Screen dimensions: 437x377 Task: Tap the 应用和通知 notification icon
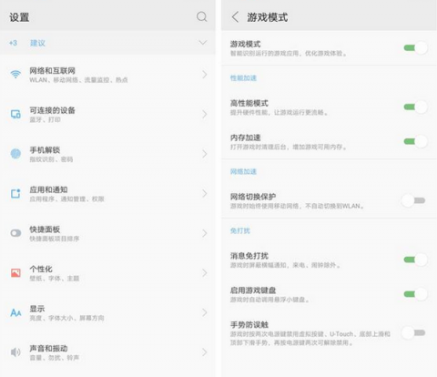coord(15,193)
